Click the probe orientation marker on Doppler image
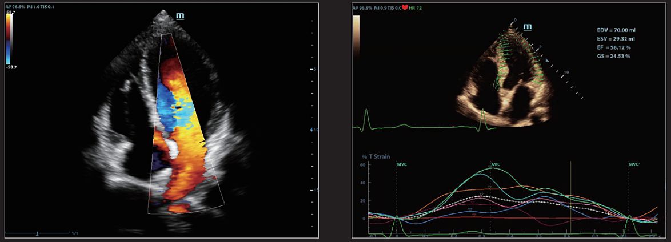This screenshot has width=671, height=242. point(181,16)
